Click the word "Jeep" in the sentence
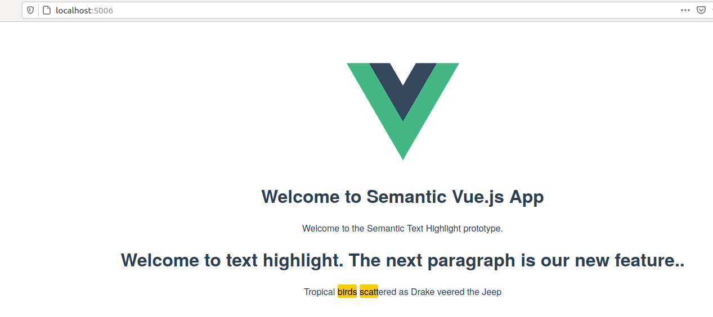This screenshot has height=317, width=713. click(x=491, y=292)
